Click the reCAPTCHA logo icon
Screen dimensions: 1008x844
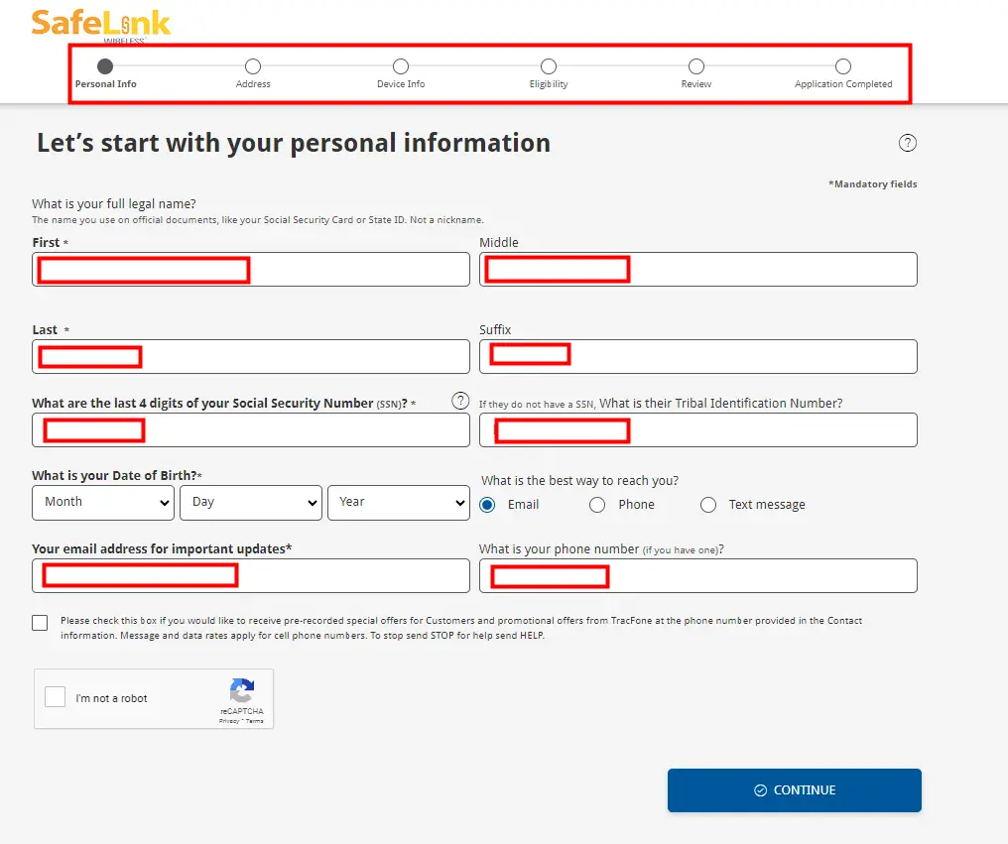(242, 691)
